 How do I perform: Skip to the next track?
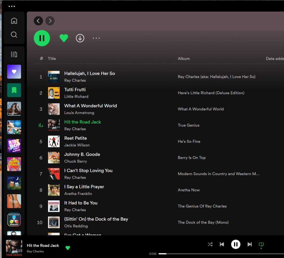pos(250,244)
